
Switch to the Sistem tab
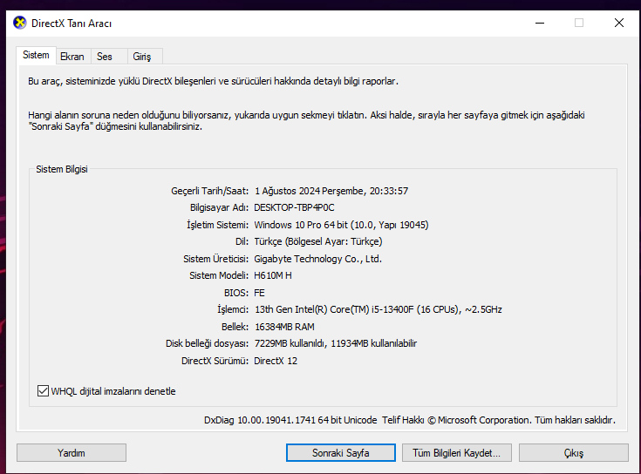(x=36, y=55)
